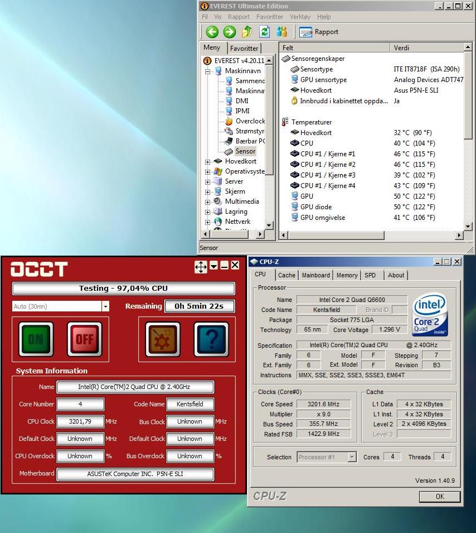Click the Intel Core 2 Quad logo in CPU-Z
The image size is (476, 533).
click(x=430, y=314)
